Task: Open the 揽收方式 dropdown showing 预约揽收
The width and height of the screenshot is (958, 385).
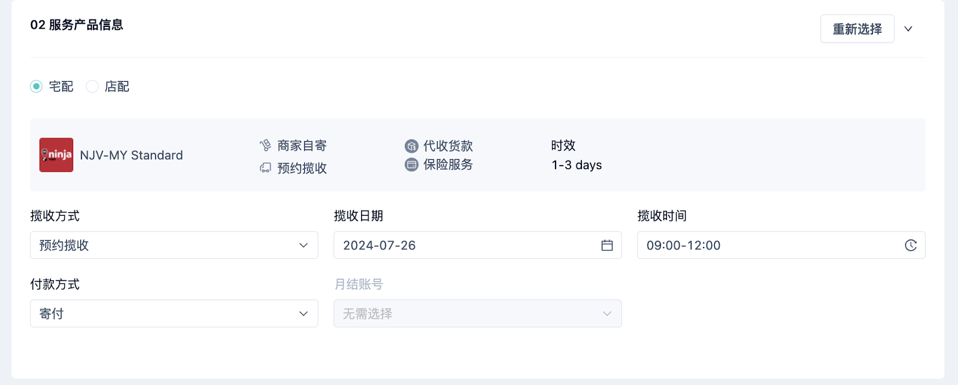Action: (x=174, y=245)
